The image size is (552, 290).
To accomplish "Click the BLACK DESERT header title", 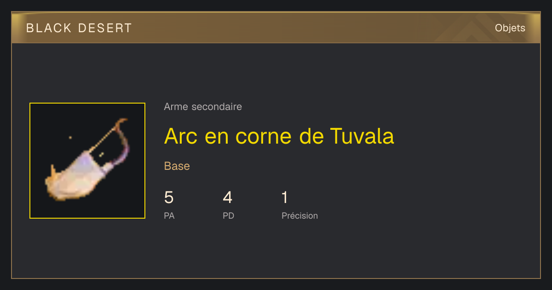I will [x=79, y=28].
